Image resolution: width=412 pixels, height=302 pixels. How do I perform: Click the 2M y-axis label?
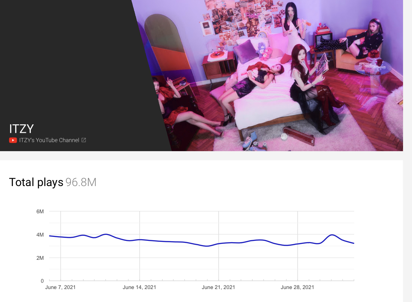(40, 258)
